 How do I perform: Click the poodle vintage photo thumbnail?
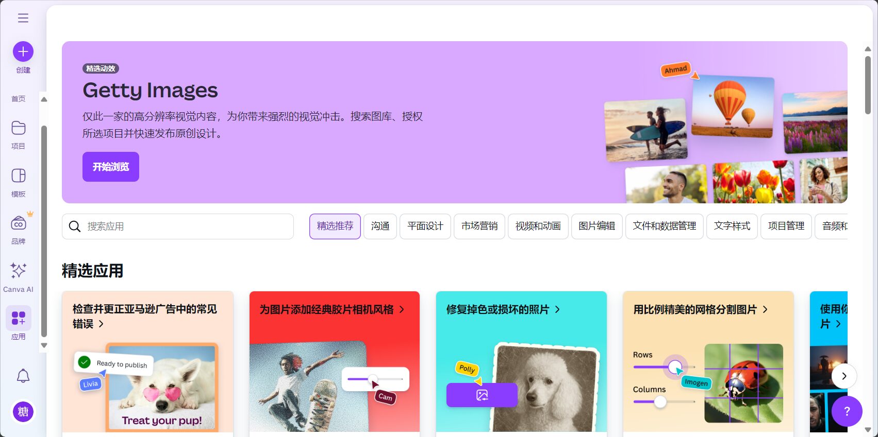(546, 387)
